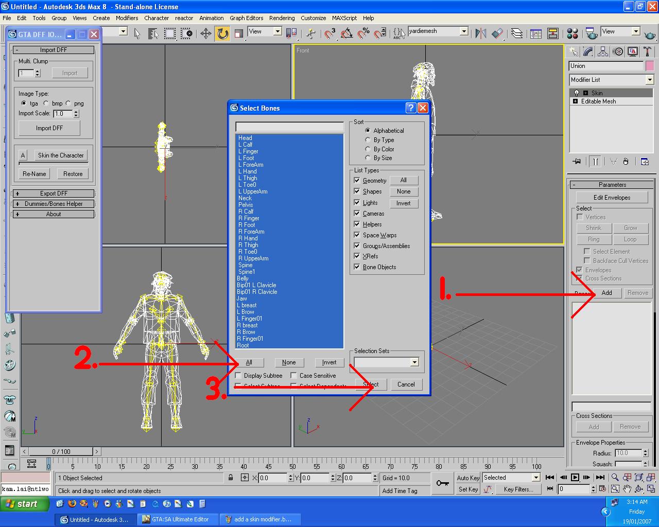Select the Pelvis bone in the list
659x527 pixels.
[x=246, y=205]
